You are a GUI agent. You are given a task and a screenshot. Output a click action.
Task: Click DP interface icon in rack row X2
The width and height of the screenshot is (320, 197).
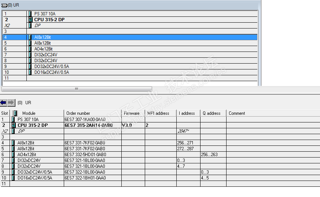tap(30, 26)
